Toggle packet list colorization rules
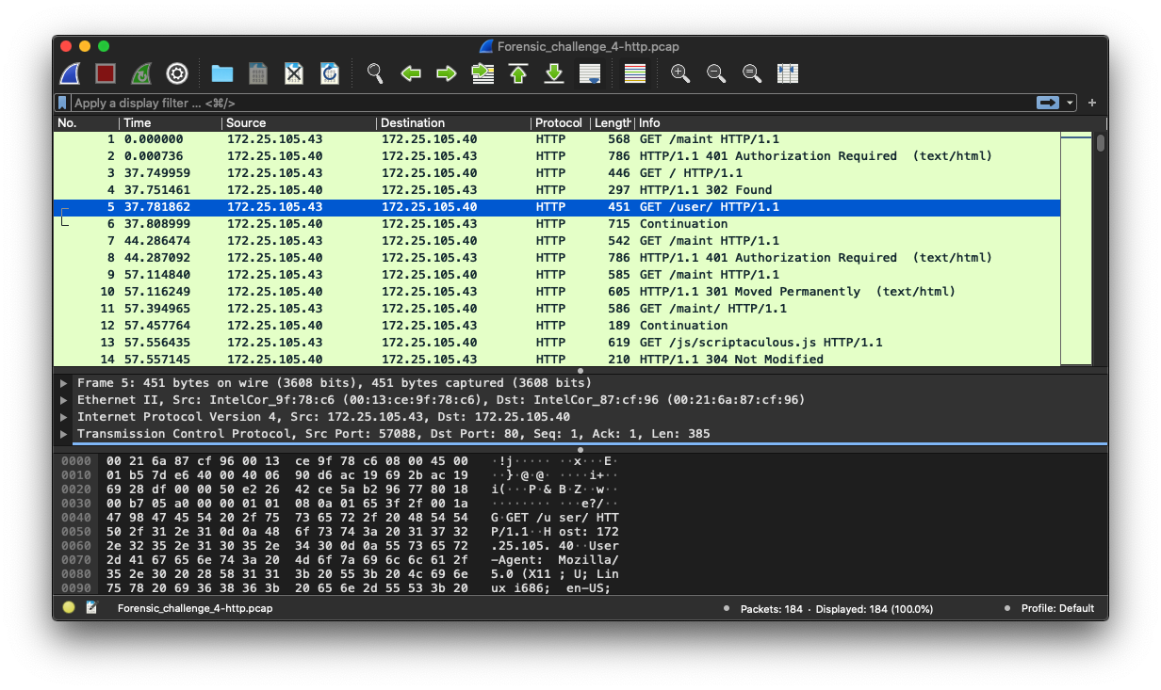 point(635,73)
